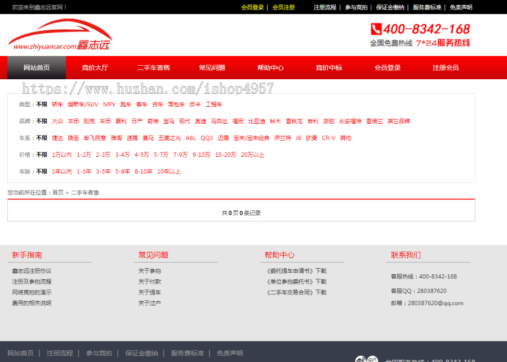Filter type by MPV
Screen dimensions: 507x362
tap(109, 105)
